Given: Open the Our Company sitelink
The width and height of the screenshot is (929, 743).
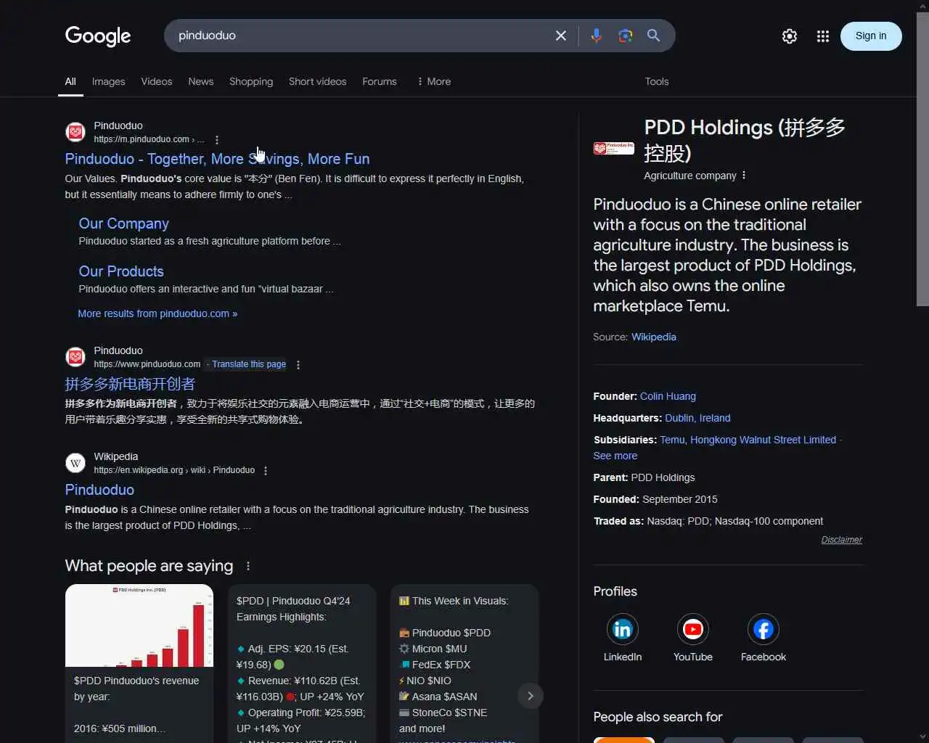Looking at the screenshot, I should pos(124,223).
